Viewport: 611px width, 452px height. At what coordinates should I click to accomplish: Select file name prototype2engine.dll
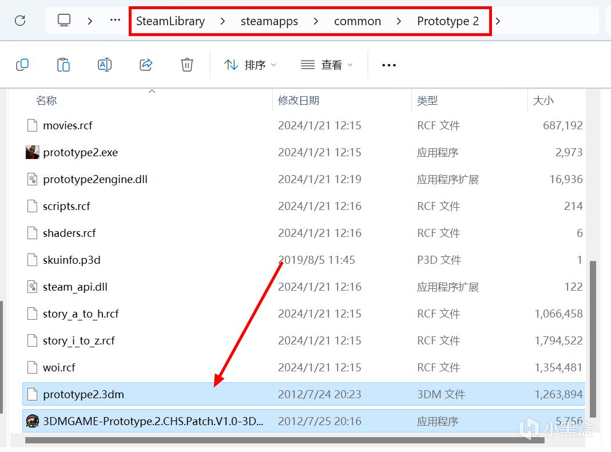[95, 179]
